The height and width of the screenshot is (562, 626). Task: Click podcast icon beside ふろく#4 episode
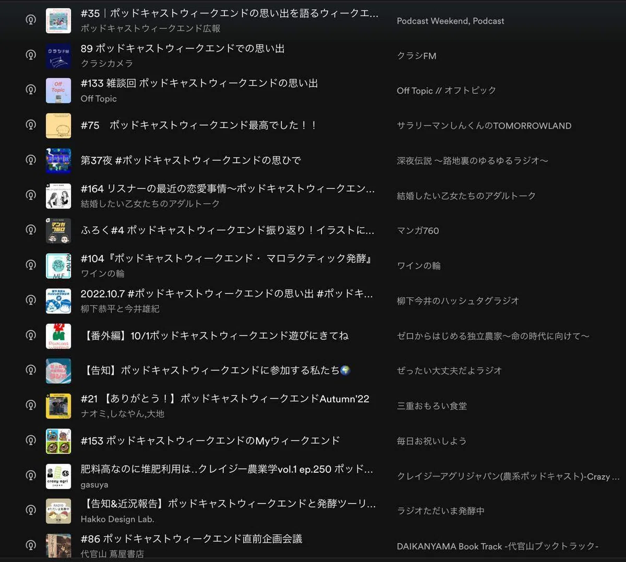click(x=31, y=230)
